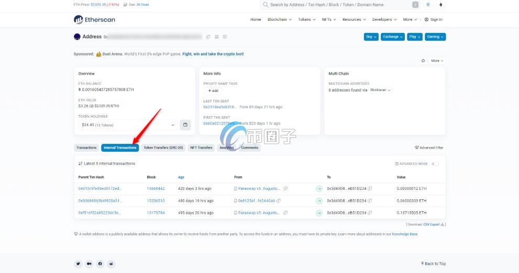This screenshot has width=519, height=273.
Task: Focus the address search input field
Action: [x=339, y=5]
